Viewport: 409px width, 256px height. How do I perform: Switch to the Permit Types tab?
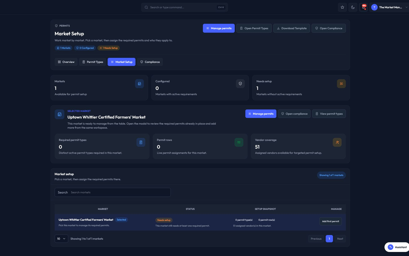pos(93,62)
